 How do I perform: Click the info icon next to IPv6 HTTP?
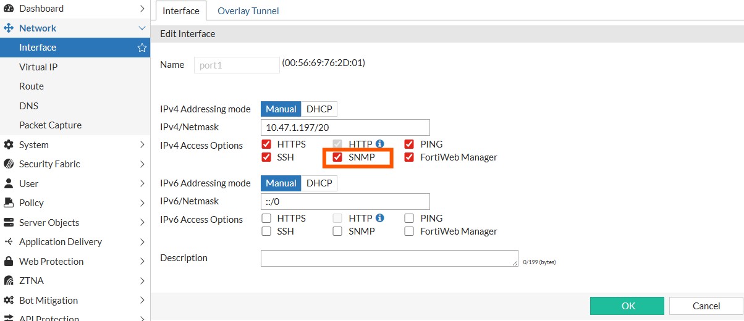(x=380, y=218)
